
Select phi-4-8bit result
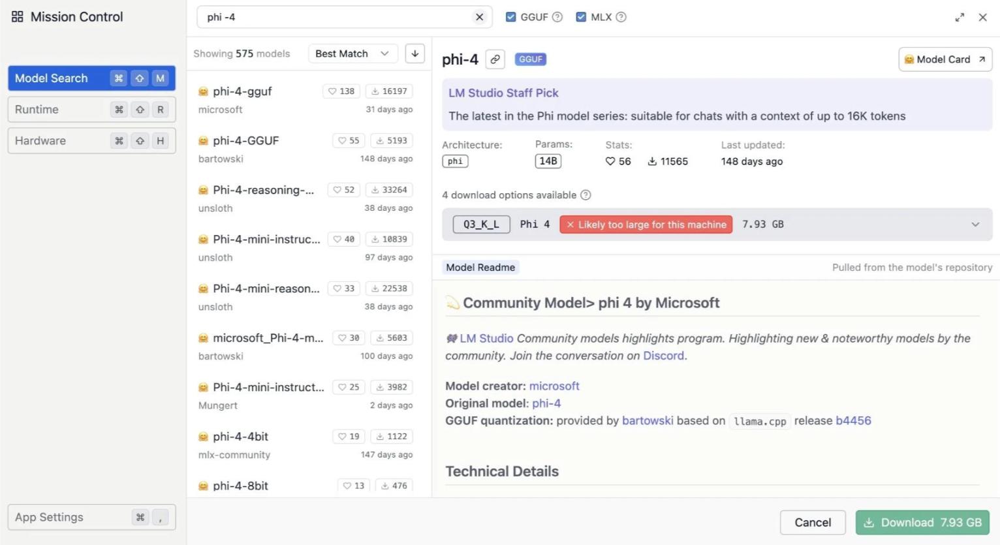305,486
